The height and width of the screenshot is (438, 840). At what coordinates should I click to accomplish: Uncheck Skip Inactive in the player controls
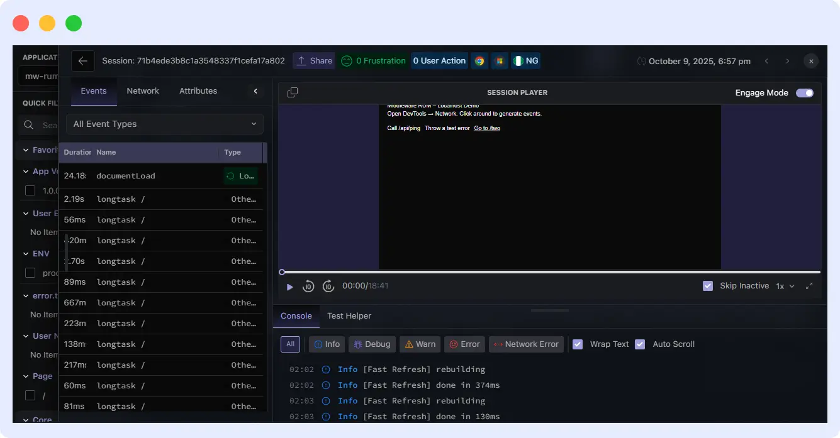(x=707, y=285)
